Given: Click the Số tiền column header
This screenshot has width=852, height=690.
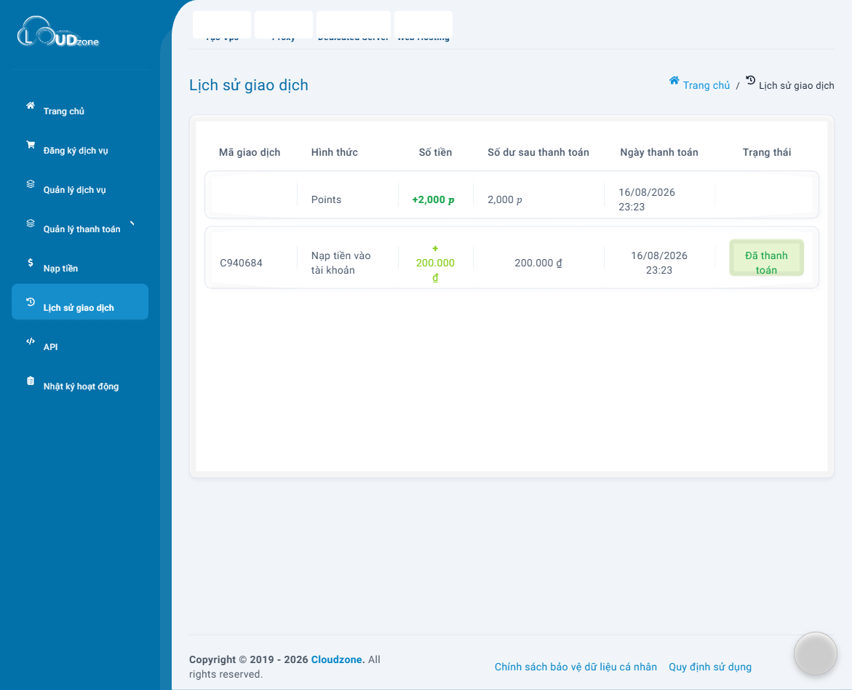Looking at the screenshot, I should (435, 152).
